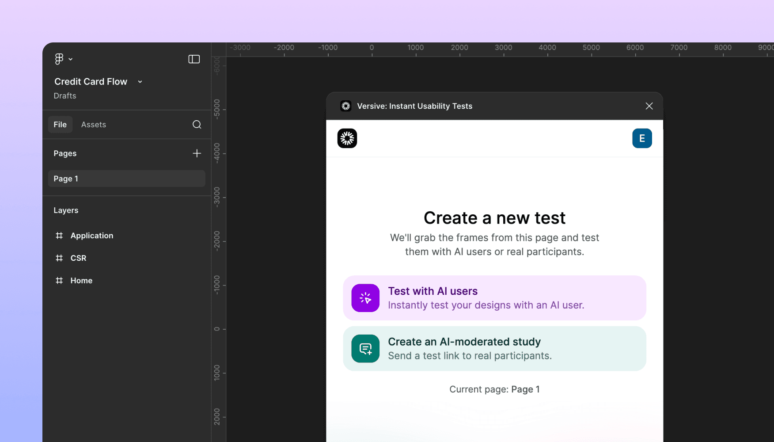This screenshot has width=774, height=442.
Task: Expand the chevron next to the Figma logo
Action: pos(70,59)
